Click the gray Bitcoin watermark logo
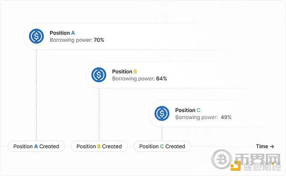Image resolution: width=286 pixels, height=176 pixels. coord(222,159)
